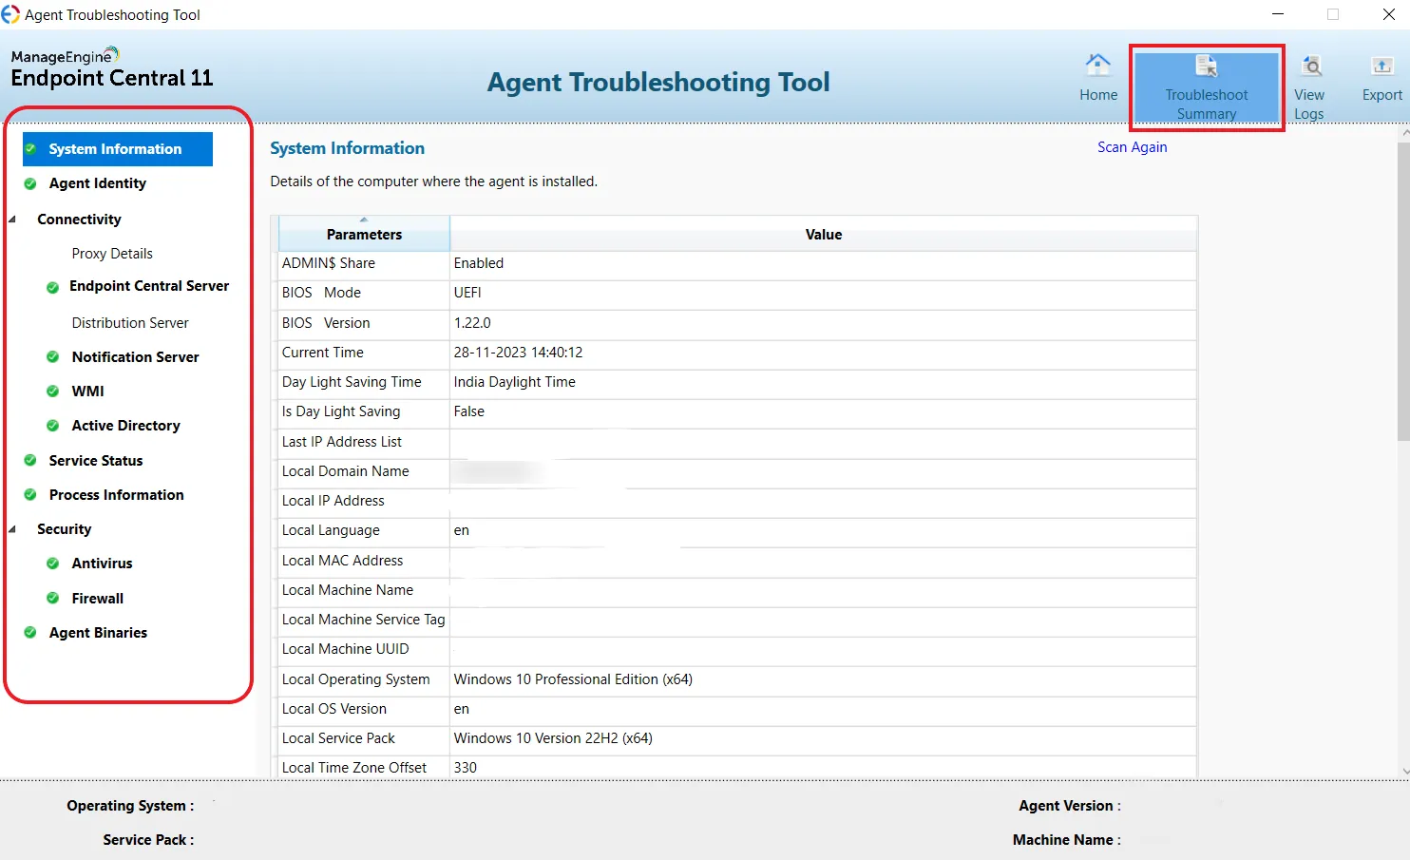Select Security category label
1410x860 pixels.
65,529
